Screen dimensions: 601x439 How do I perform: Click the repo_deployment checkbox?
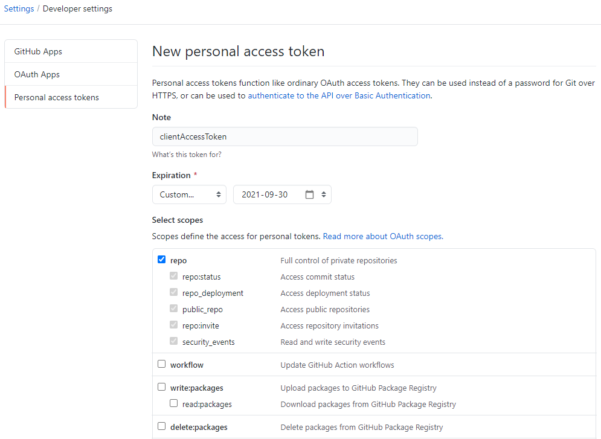pyautogui.click(x=173, y=292)
